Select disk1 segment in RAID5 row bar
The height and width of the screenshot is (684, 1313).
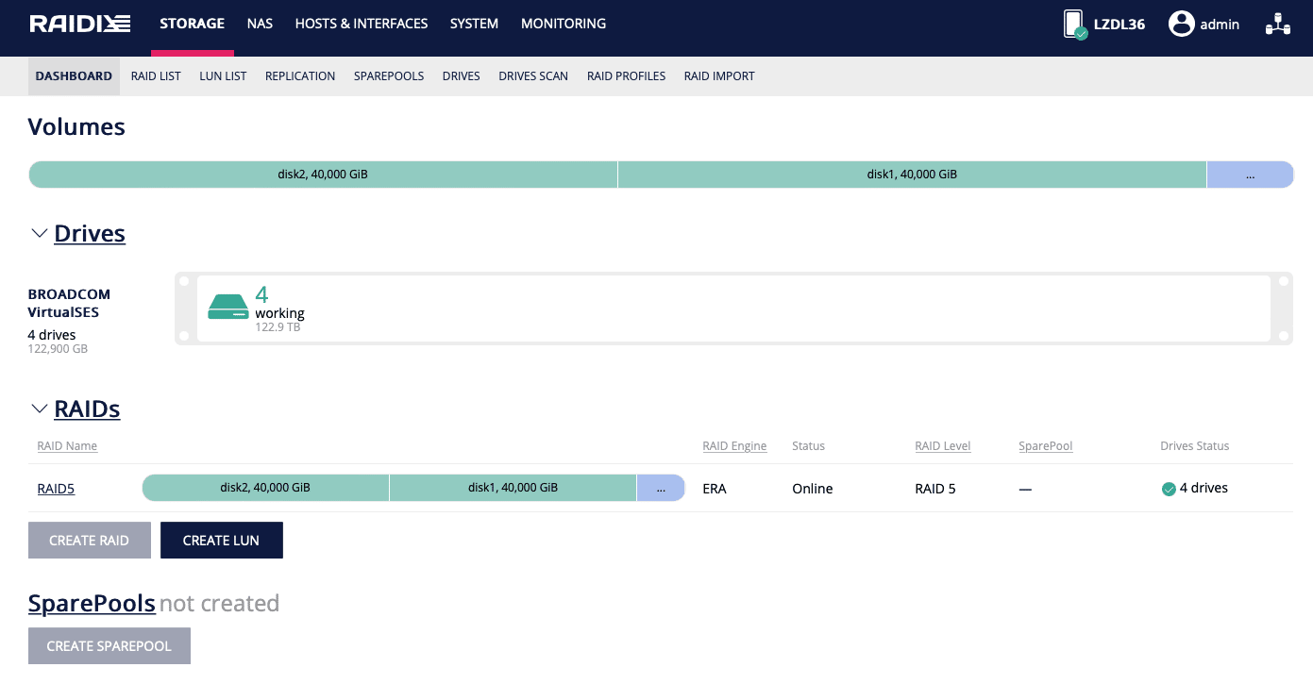[x=513, y=488]
